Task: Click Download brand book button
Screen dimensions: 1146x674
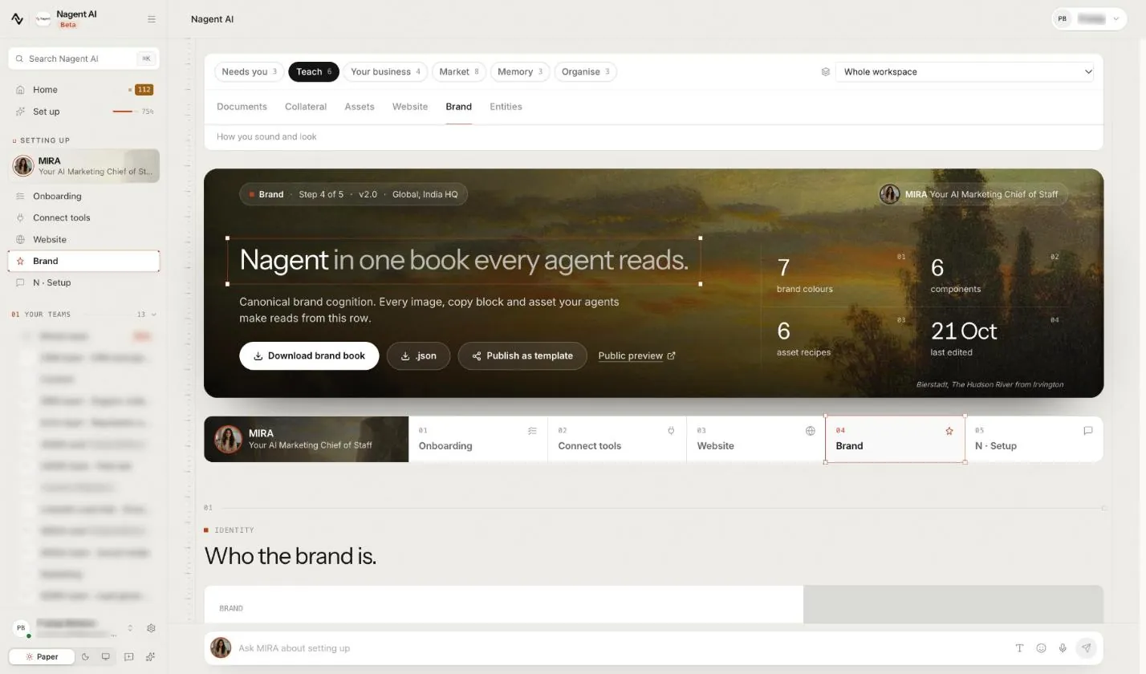Action: click(x=309, y=355)
